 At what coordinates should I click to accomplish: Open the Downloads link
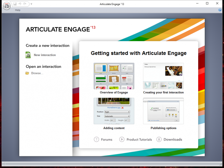point(173,139)
